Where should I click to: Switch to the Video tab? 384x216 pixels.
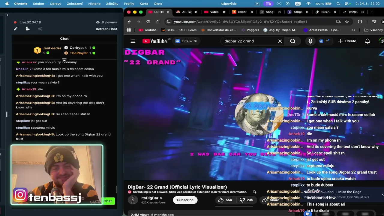tap(214, 12)
